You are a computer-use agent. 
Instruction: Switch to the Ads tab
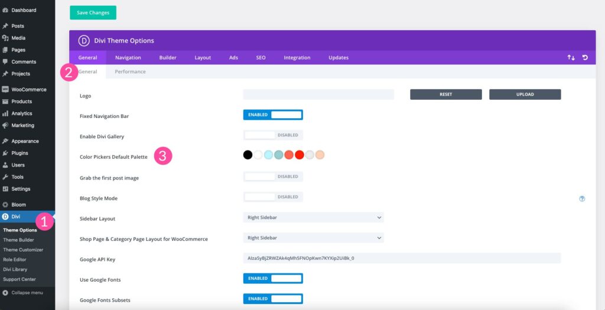coord(233,57)
